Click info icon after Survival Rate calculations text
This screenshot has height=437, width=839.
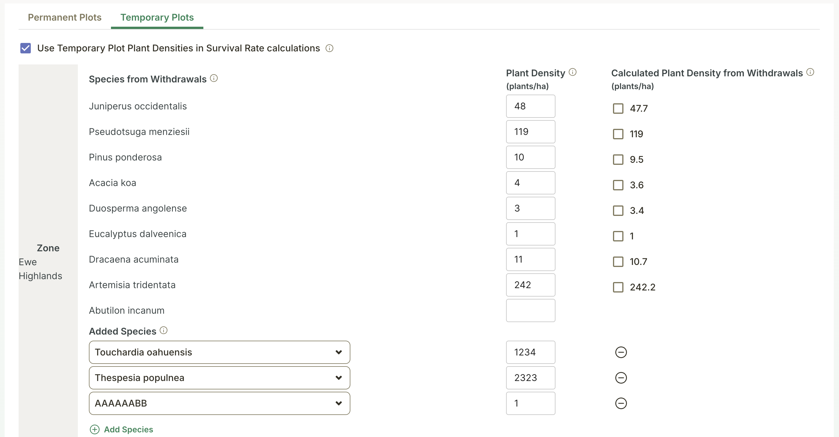tap(329, 48)
